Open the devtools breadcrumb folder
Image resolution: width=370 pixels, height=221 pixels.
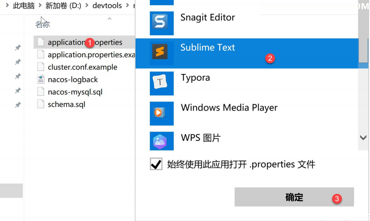pyautogui.click(x=107, y=5)
